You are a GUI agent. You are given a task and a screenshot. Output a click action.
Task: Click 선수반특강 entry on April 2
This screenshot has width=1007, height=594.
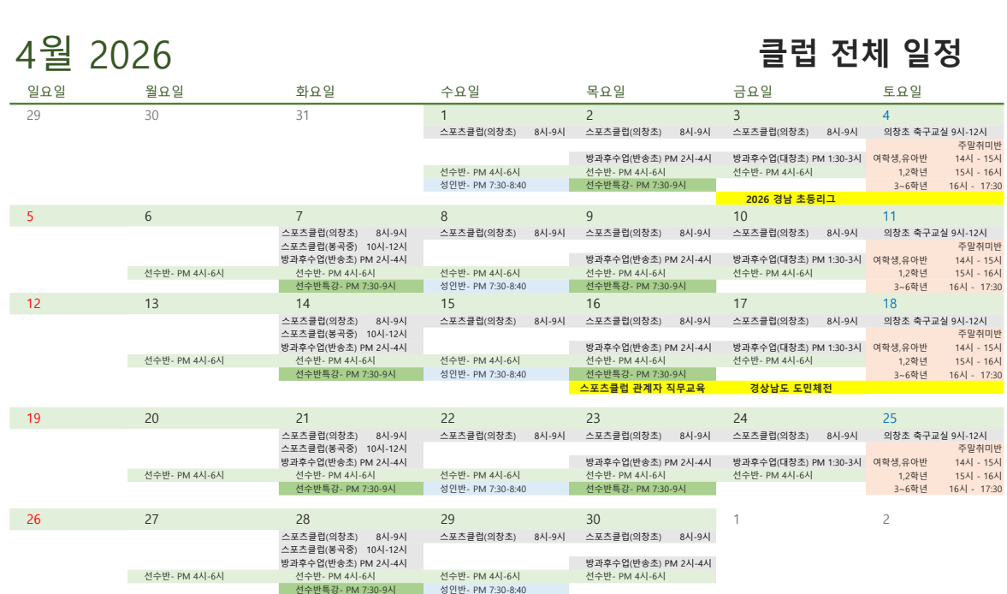[x=635, y=185]
